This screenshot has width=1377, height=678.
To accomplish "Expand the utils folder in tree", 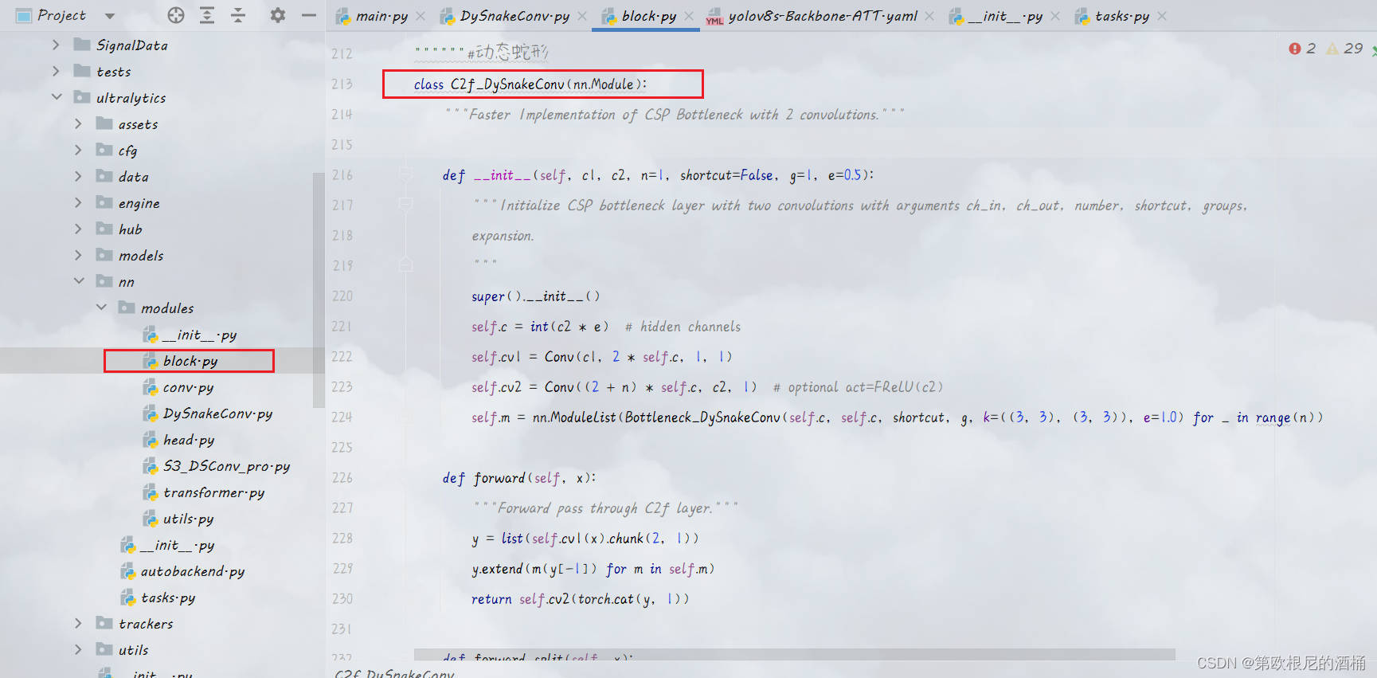I will 78,650.
